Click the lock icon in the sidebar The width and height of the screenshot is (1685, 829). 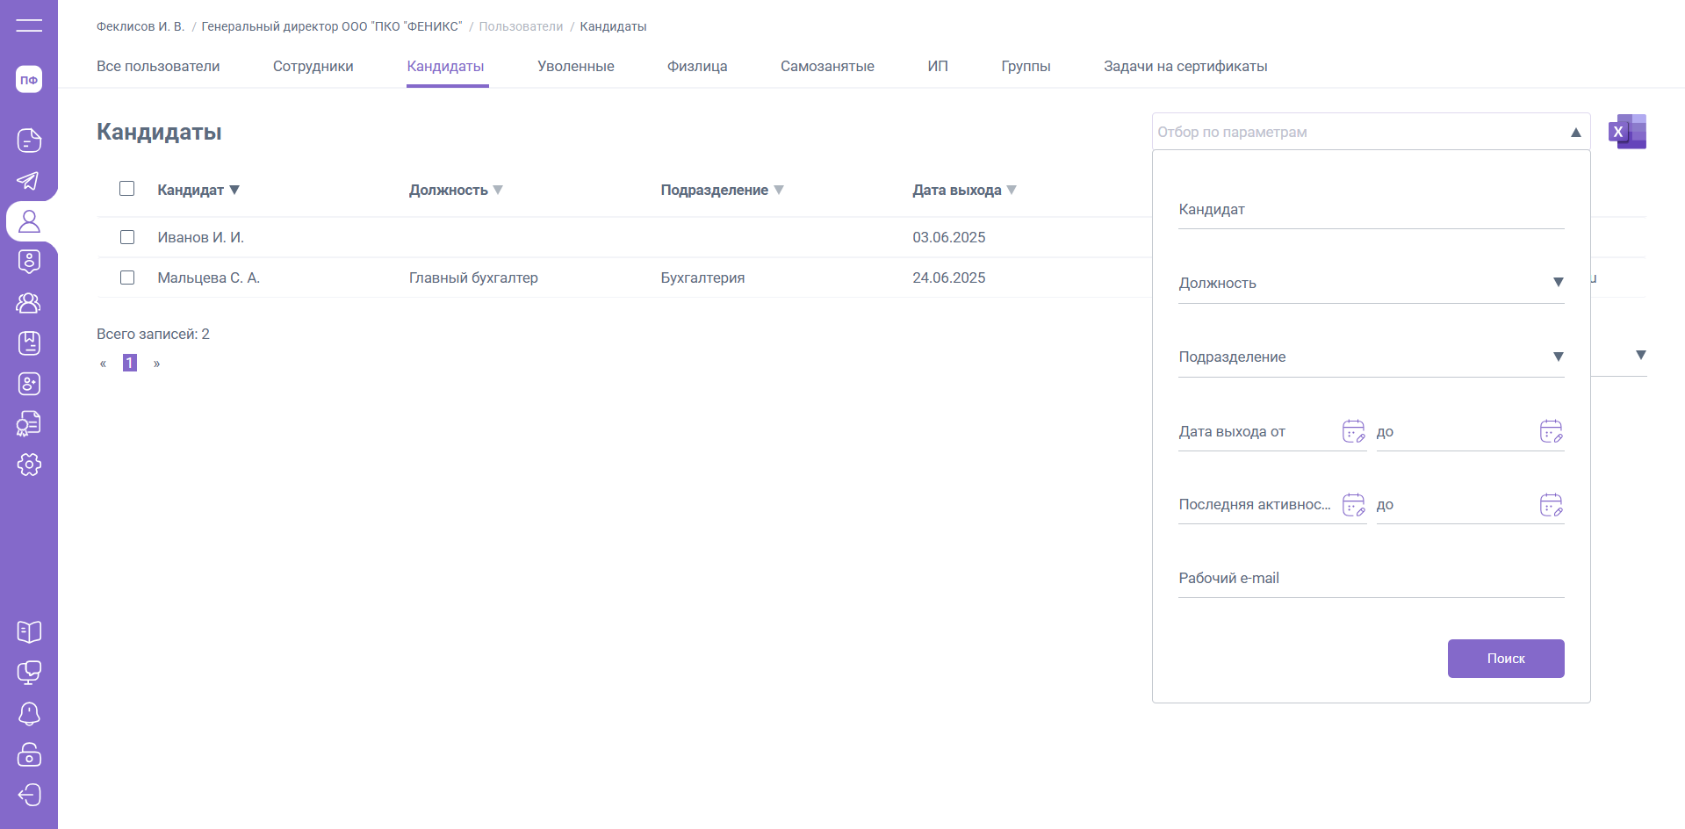pos(29,754)
